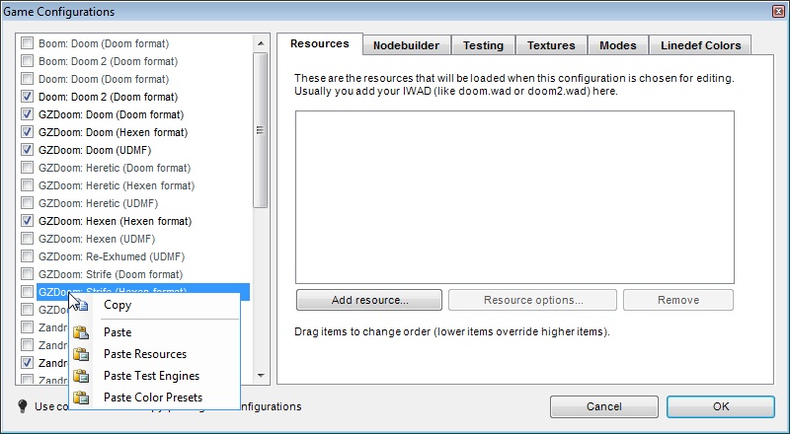Open the Testing tab

coord(483,45)
